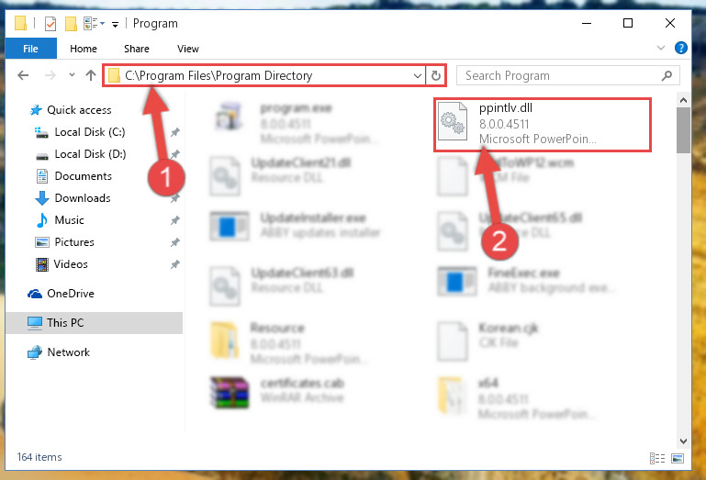Go up one folder level
This screenshot has width=706, height=480.
[91, 75]
